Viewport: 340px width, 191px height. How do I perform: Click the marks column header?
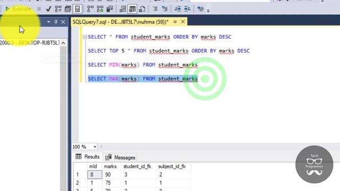pyautogui.click(x=112, y=166)
